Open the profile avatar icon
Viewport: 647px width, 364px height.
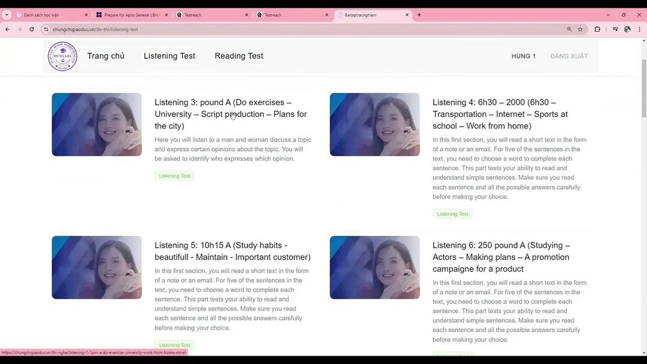[x=628, y=29]
